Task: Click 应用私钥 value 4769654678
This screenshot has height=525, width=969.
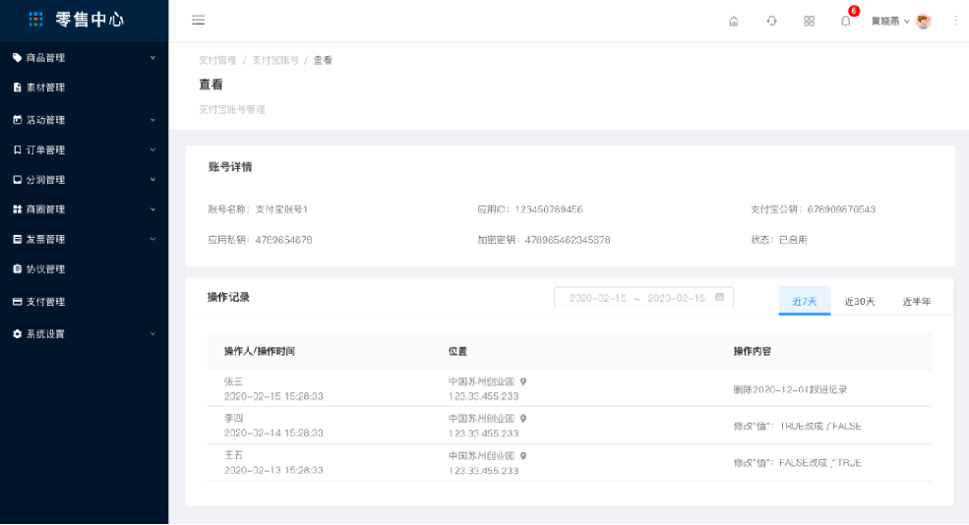Action: (x=283, y=240)
